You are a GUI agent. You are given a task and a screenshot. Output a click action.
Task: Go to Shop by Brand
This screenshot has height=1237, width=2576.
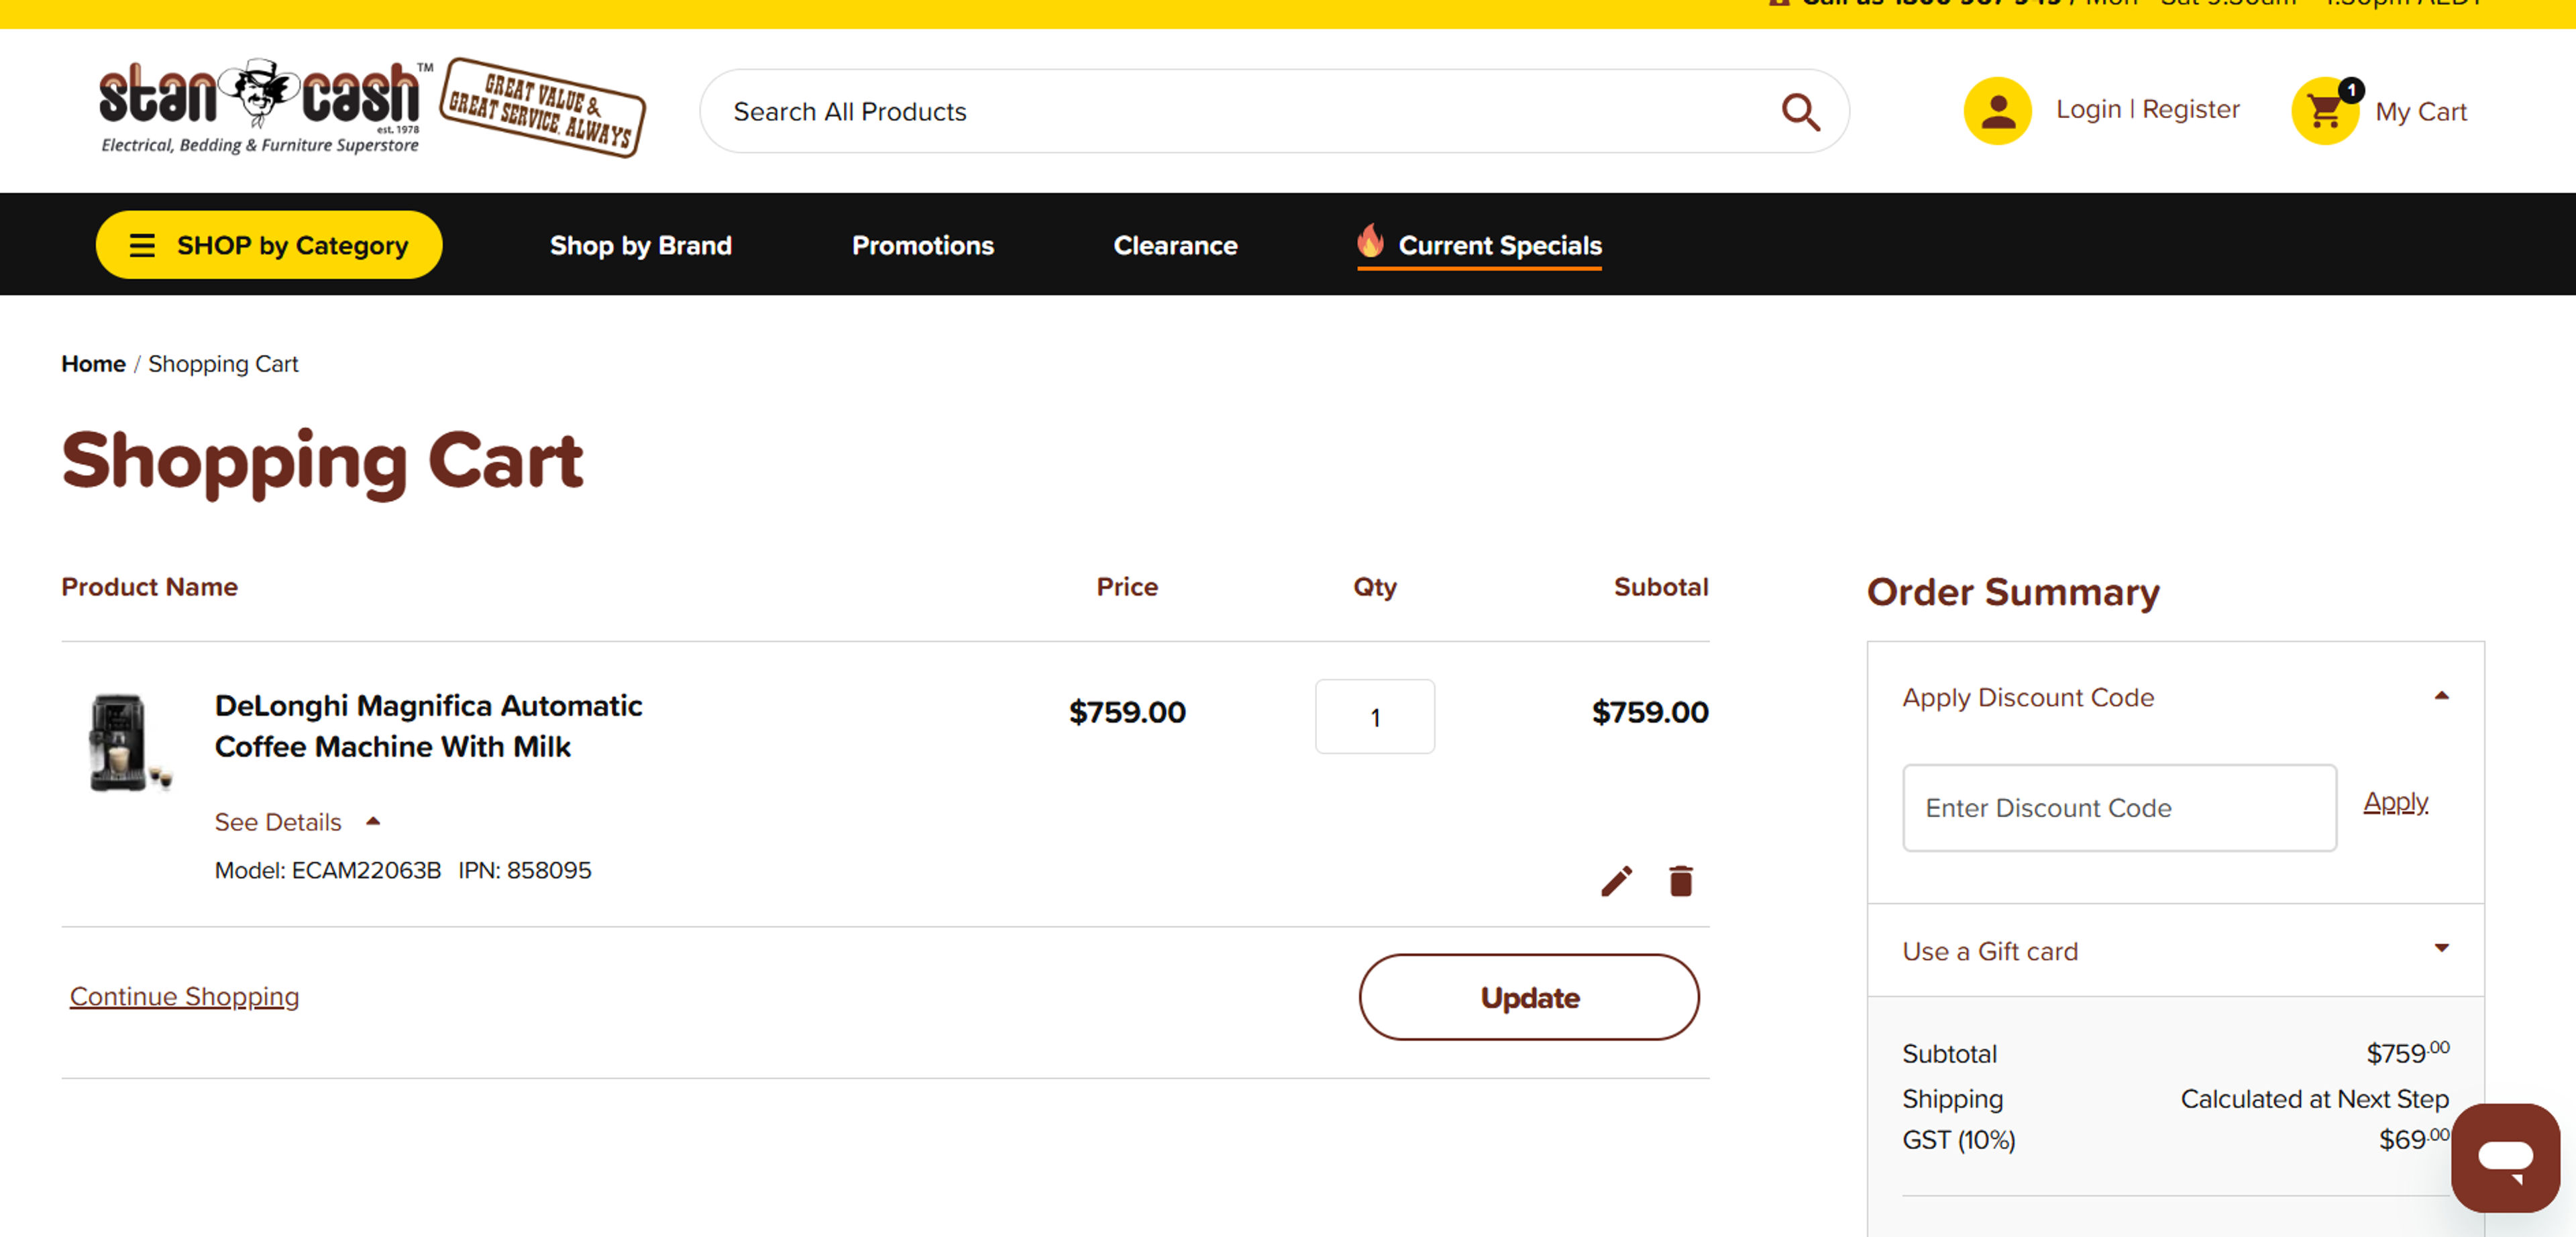coord(640,245)
